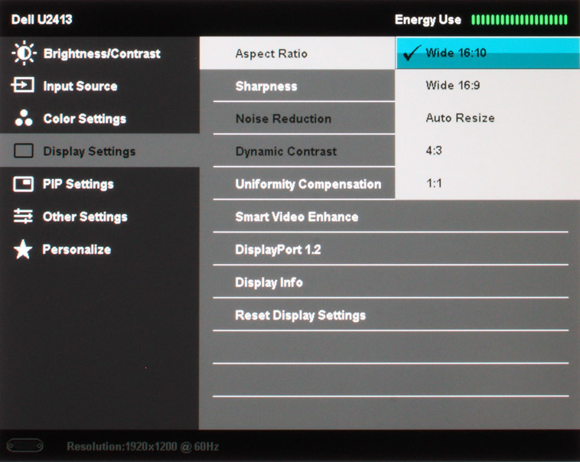Click the connector icon beside Resolution text
This screenshot has height=462, width=580.
(x=25, y=446)
